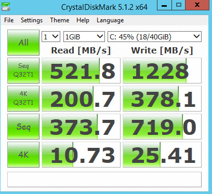Click the empty comment field at bottom
Image resolution: width=212 pixels, height=194 pixels.
click(104, 179)
